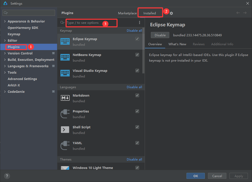Uncheck the Shell Script plugin checkbox
The width and height of the screenshot is (252, 182).
(x=137, y=127)
